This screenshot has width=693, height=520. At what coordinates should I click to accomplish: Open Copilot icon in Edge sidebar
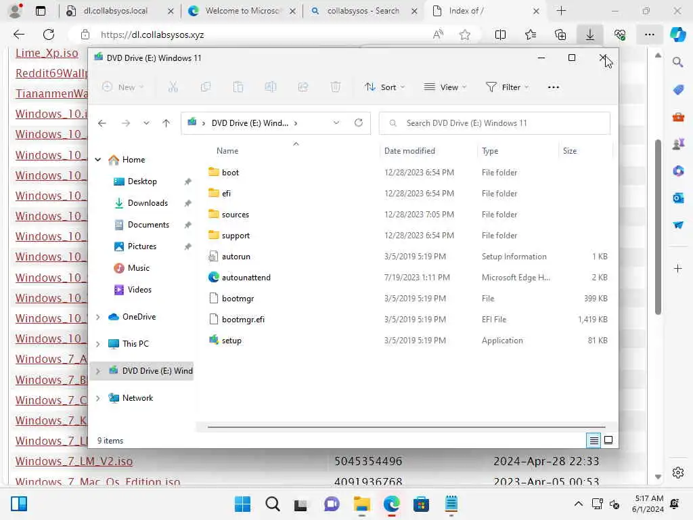pyautogui.click(x=678, y=35)
